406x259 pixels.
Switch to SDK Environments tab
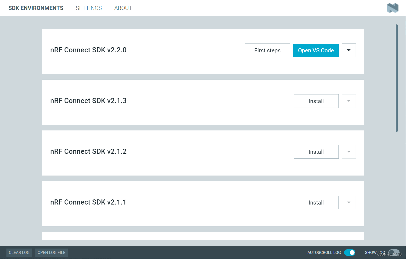[36, 8]
